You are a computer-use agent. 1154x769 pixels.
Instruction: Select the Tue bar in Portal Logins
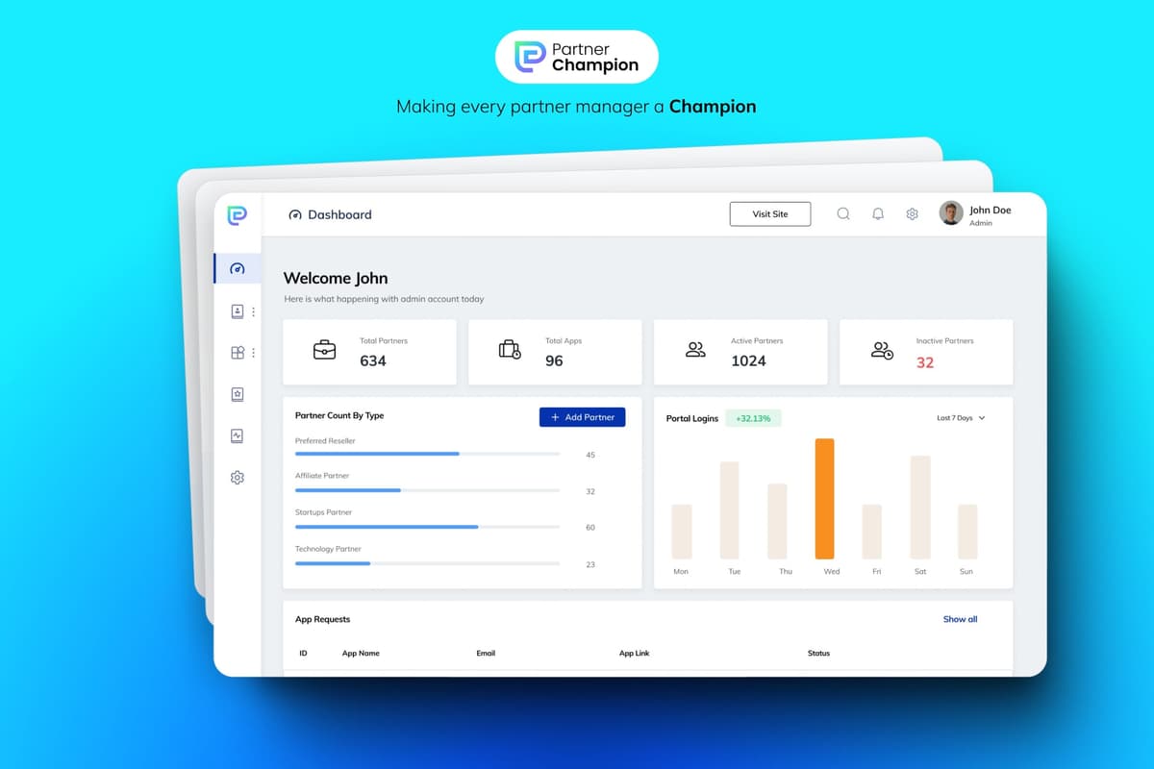[730, 510]
